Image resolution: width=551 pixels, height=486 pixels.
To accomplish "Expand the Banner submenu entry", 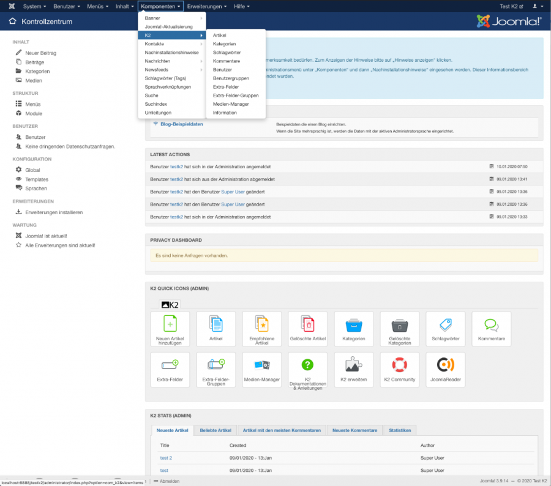I will [x=172, y=18].
